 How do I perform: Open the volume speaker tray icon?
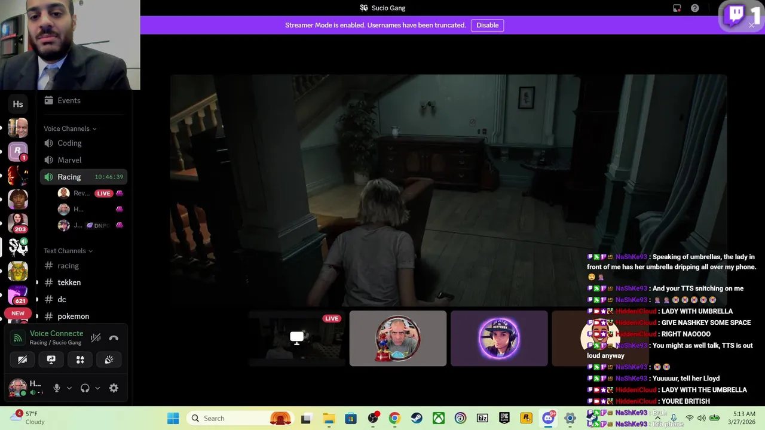[x=702, y=418]
